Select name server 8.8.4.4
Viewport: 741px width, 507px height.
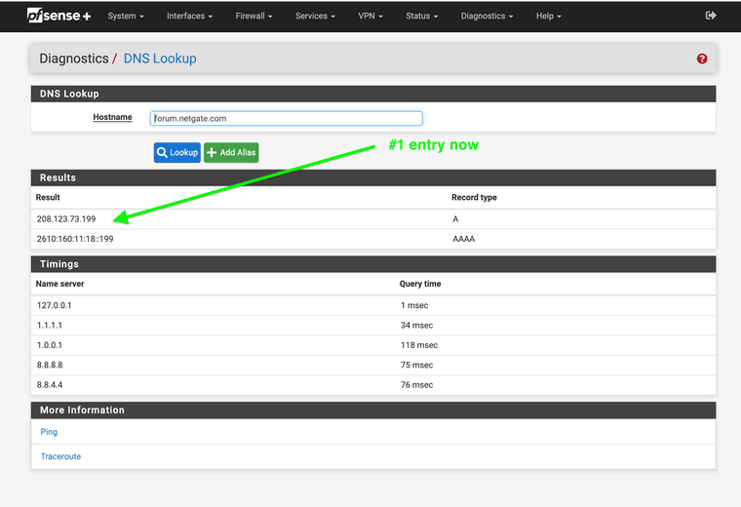(x=50, y=385)
